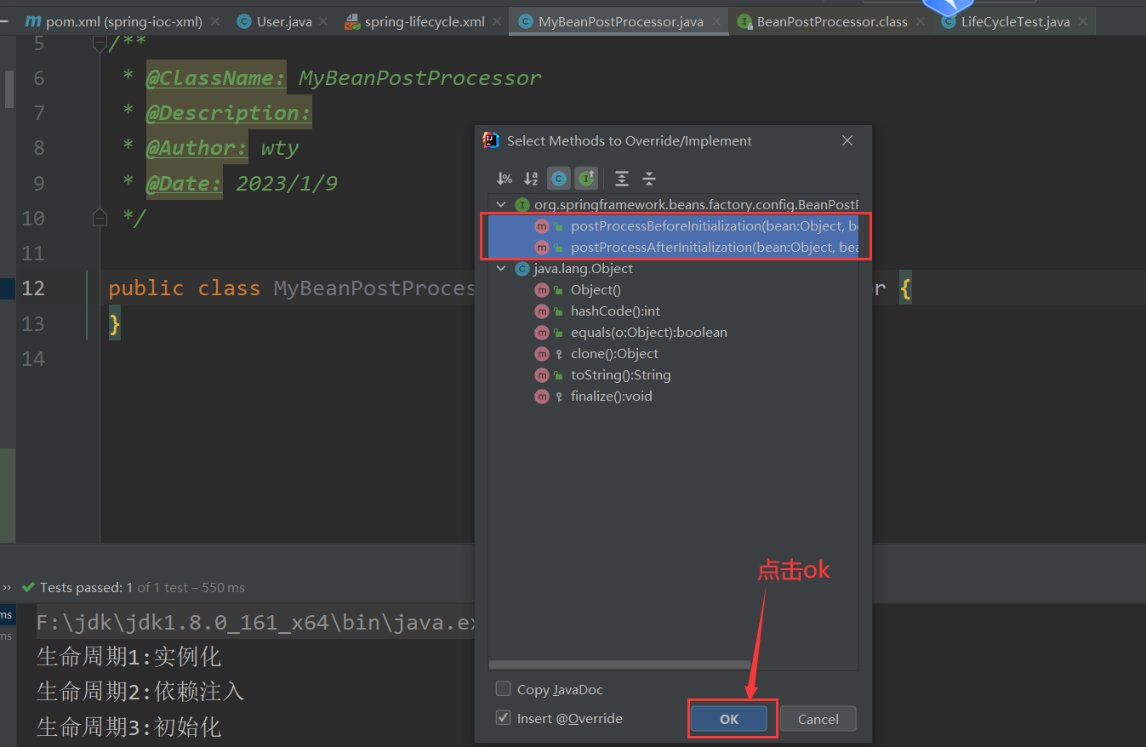Close the spring-lifecycle.xml editor tab
This screenshot has height=747, width=1146.
point(497,21)
